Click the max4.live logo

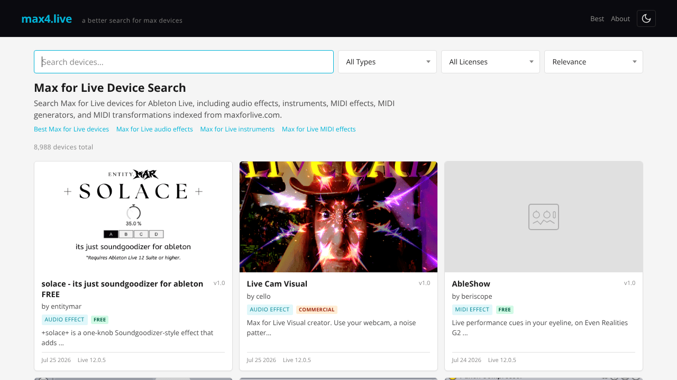(47, 19)
